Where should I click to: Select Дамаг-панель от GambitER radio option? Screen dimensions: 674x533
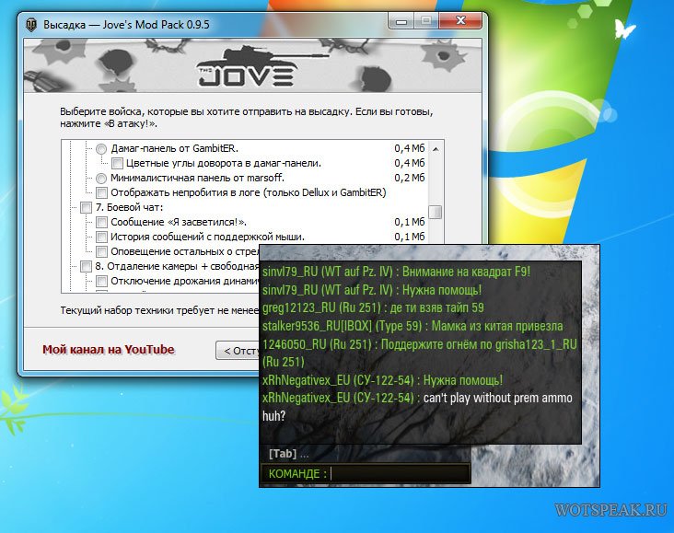(x=101, y=148)
